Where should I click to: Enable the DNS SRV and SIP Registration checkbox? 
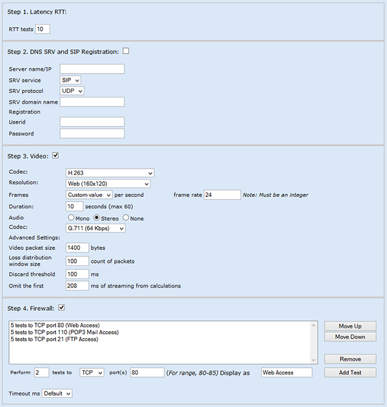(x=126, y=51)
